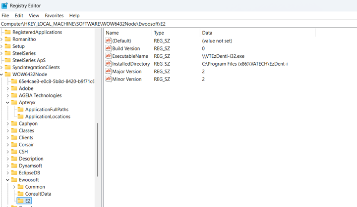Expand the Setup key

coord(1,46)
